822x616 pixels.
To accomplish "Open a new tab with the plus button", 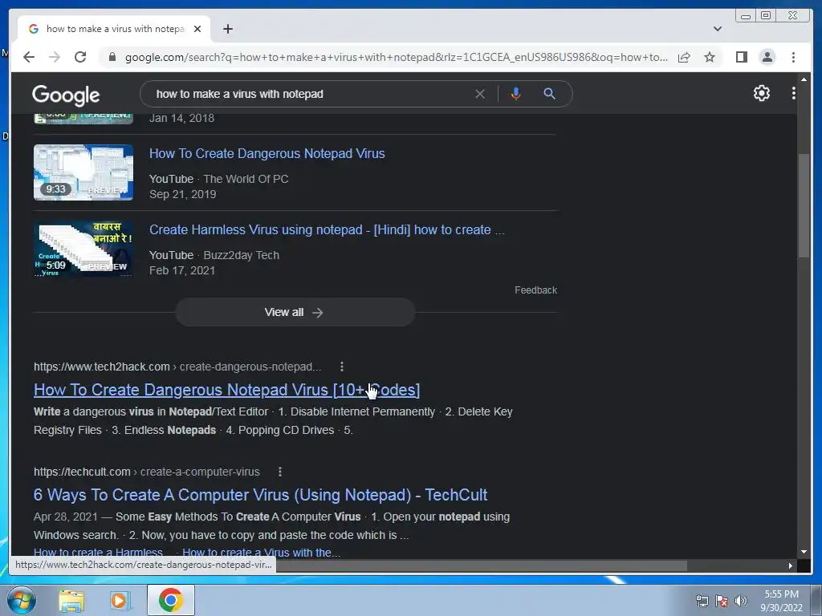I will [x=227, y=29].
